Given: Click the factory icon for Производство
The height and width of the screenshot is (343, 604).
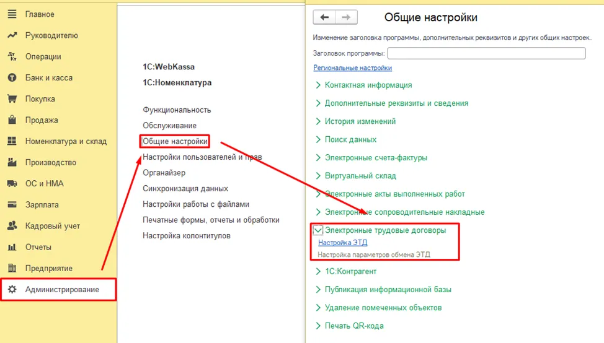Looking at the screenshot, I should [x=12, y=162].
